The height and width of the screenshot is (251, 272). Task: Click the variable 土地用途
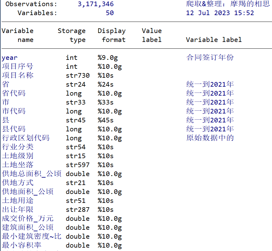tap(18, 200)
